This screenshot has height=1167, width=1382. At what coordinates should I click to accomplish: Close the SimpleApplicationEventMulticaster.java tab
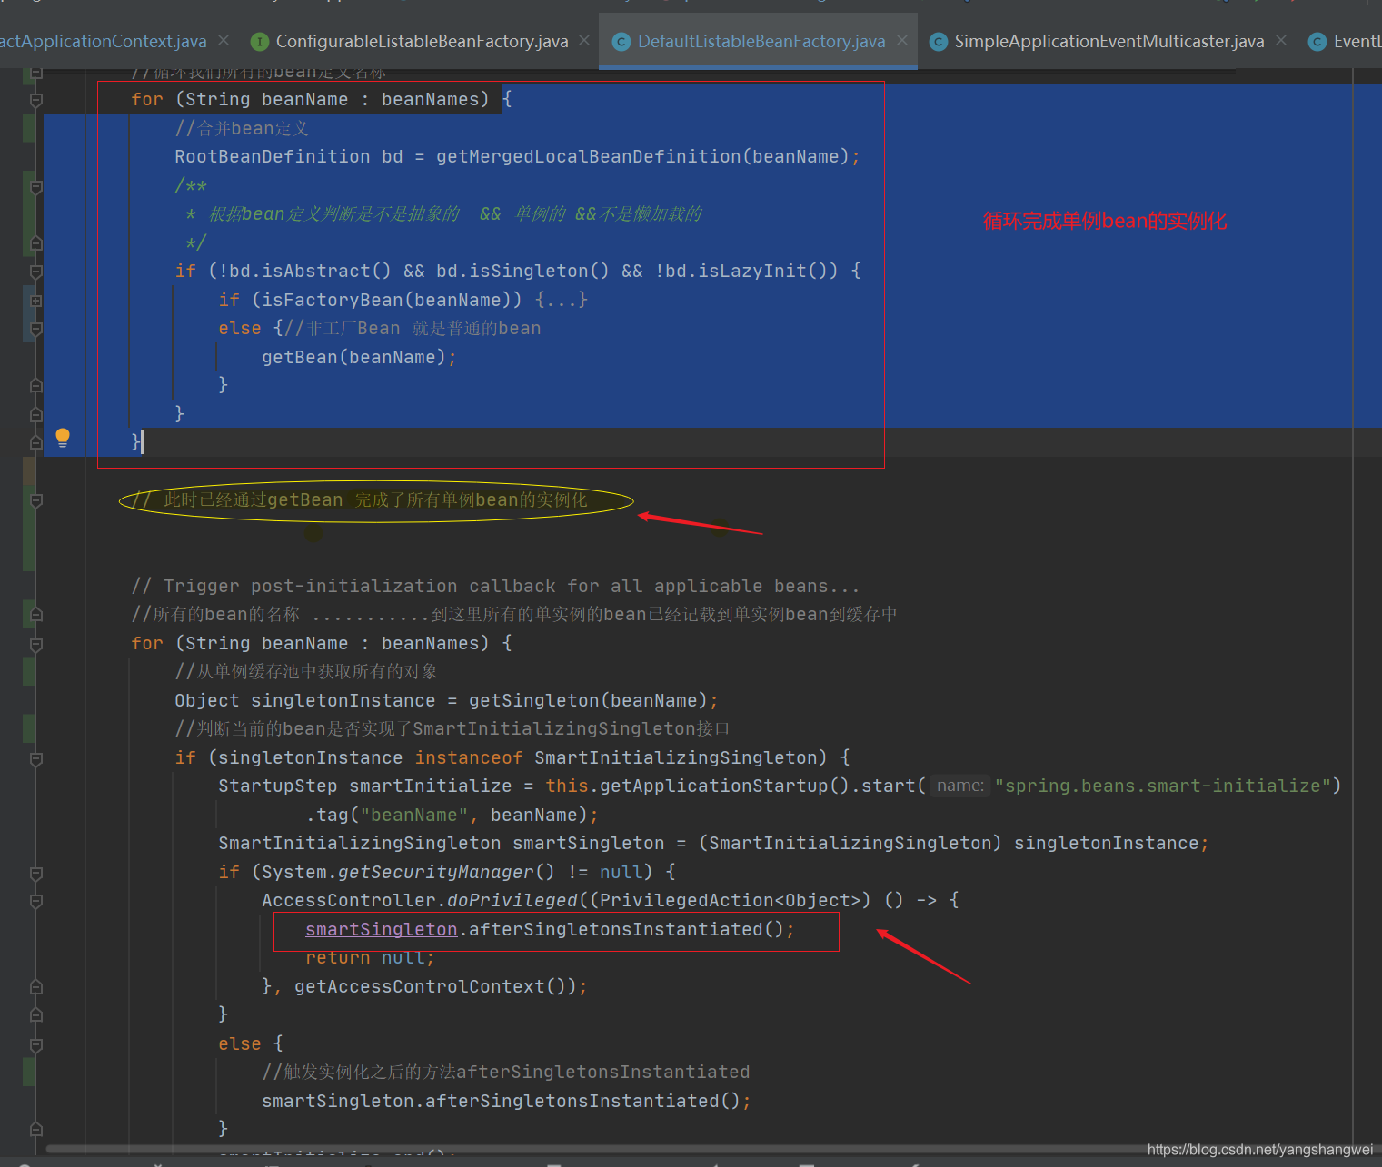click(x=1281, y=40)
